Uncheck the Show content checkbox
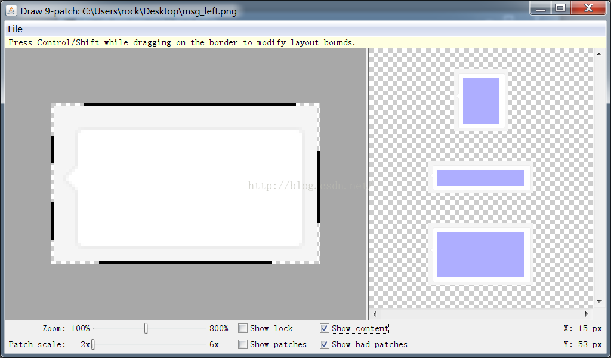The width and height of the screenshot is (611, 358). (324, 328)
